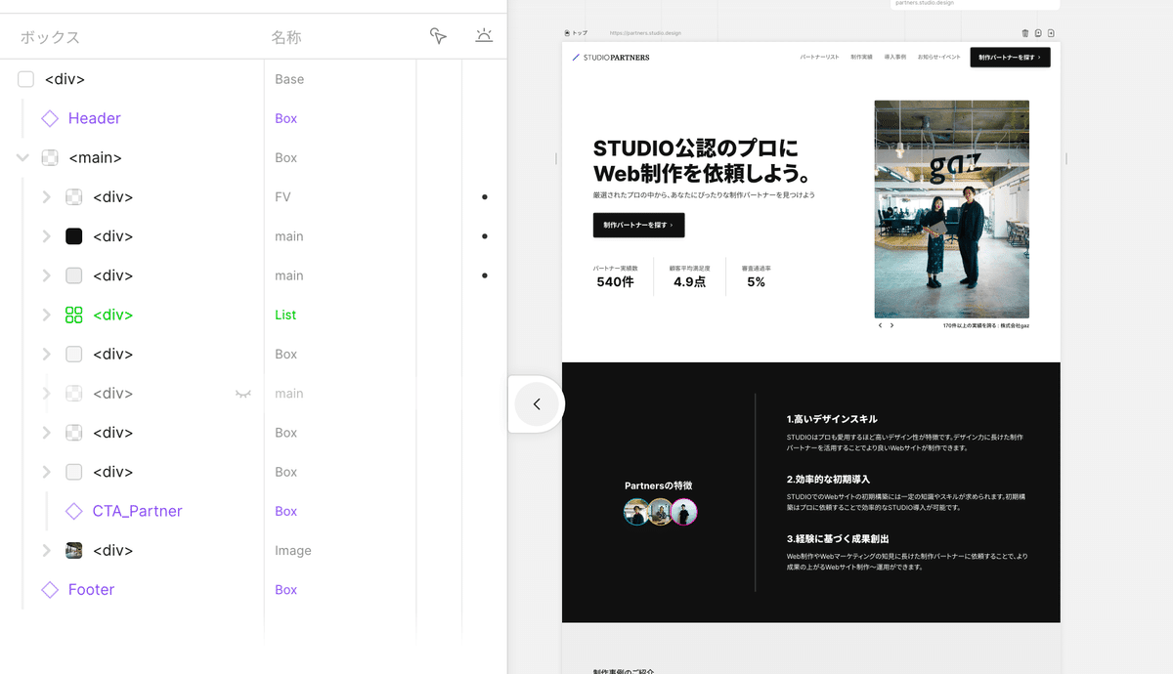Expand the green List div row

coord(46,315)
